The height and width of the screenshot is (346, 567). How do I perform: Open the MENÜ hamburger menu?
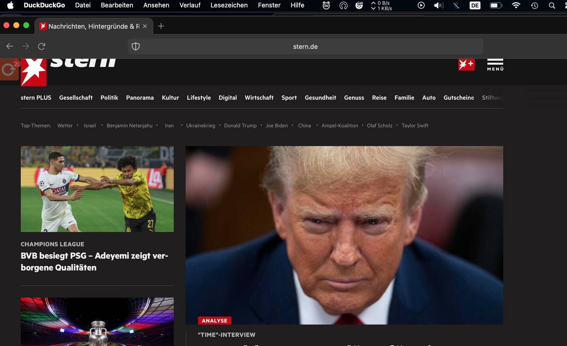pyautogui.click(x=495, y=65)
